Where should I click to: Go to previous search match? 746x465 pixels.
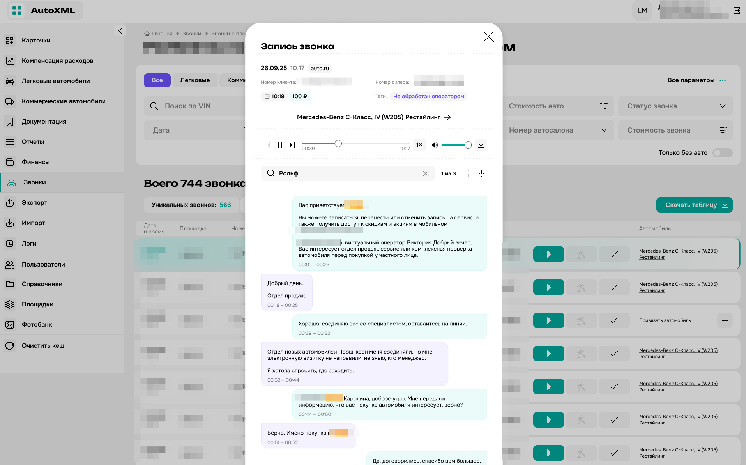tap(468, 173)
